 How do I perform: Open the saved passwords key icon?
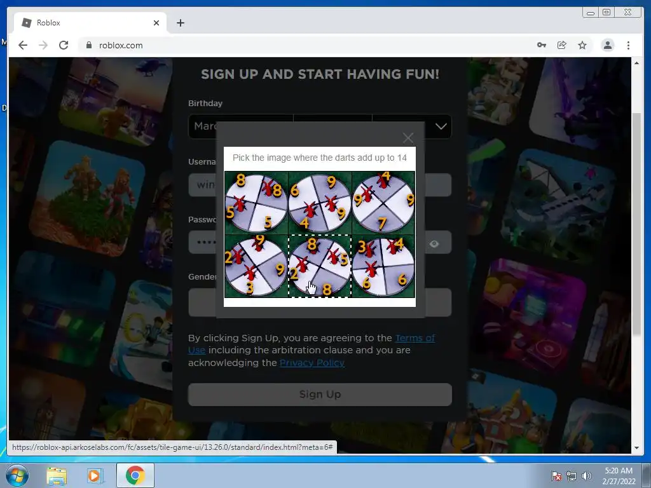(542, 45)
